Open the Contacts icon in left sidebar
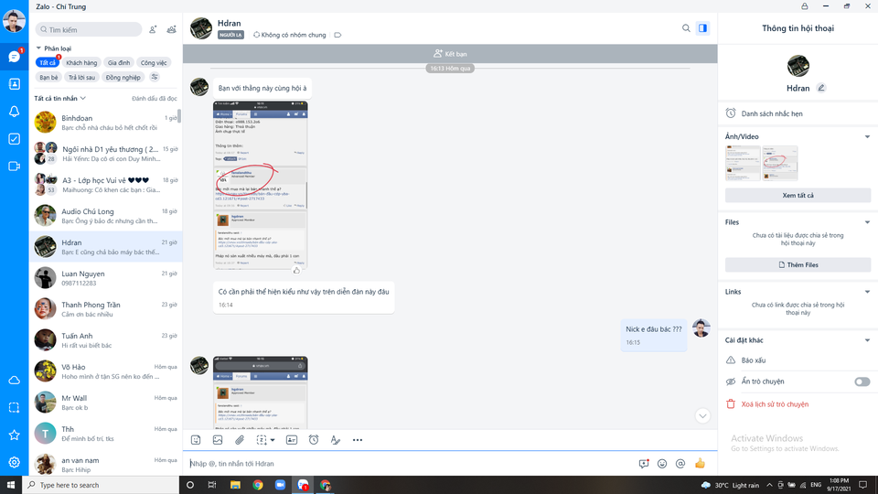 (x=14, y=84)
